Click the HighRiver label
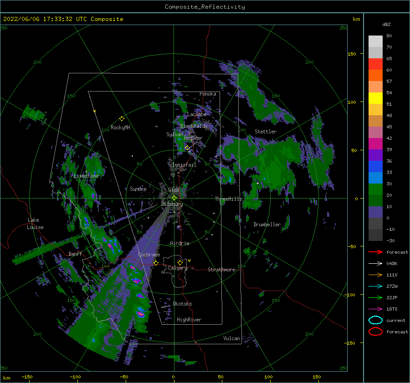Image resolution: width=410 pixels, height=383 pixels. point(189,320)
